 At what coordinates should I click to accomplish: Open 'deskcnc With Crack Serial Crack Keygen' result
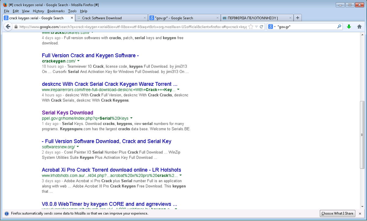109,84
